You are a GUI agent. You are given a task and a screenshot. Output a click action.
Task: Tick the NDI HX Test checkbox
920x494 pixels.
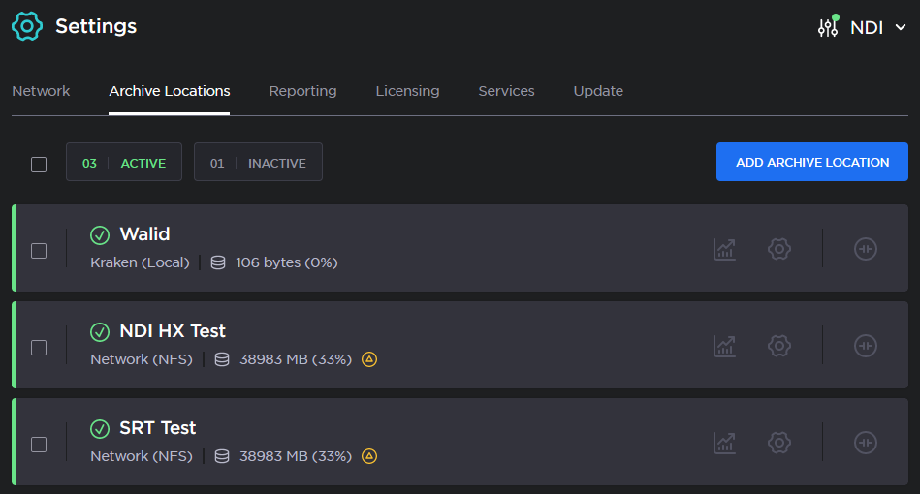point(39,348)
